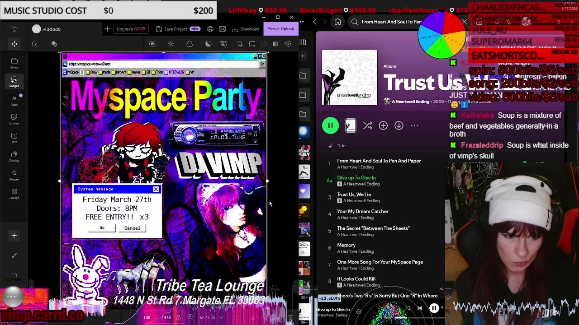Open the blend tool next to fx

coord(54,44)
